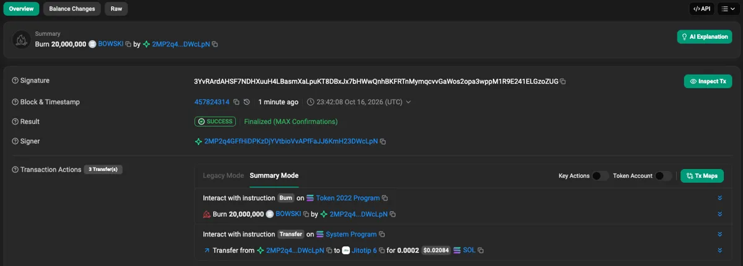Screen dimensions: 743x266
Task: Open Tx Maps
Action: 702,176
